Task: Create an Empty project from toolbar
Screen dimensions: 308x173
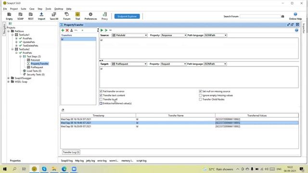Action: 9,16
